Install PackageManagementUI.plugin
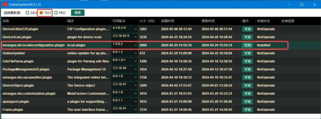321x119 pixels. (x=247, y=69)
